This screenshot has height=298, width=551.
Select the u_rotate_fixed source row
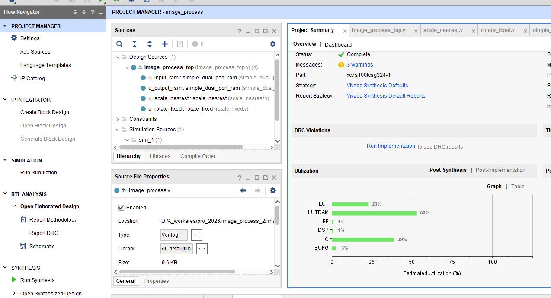[x=199, y=109]
